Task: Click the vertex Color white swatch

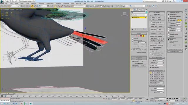Action: click(160, 88)
